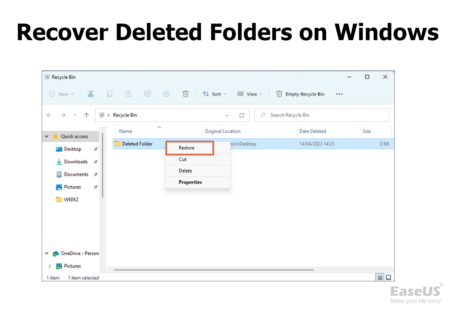Open recent locations chevron beside forward arrow
This screenshot has width=452, height=317.
75,115
